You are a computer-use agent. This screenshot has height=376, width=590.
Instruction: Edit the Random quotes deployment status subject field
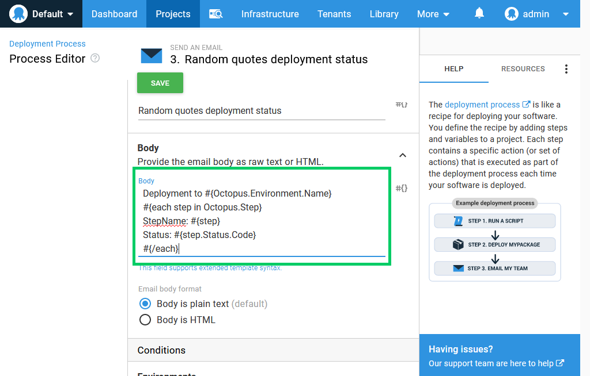(262, 111)
